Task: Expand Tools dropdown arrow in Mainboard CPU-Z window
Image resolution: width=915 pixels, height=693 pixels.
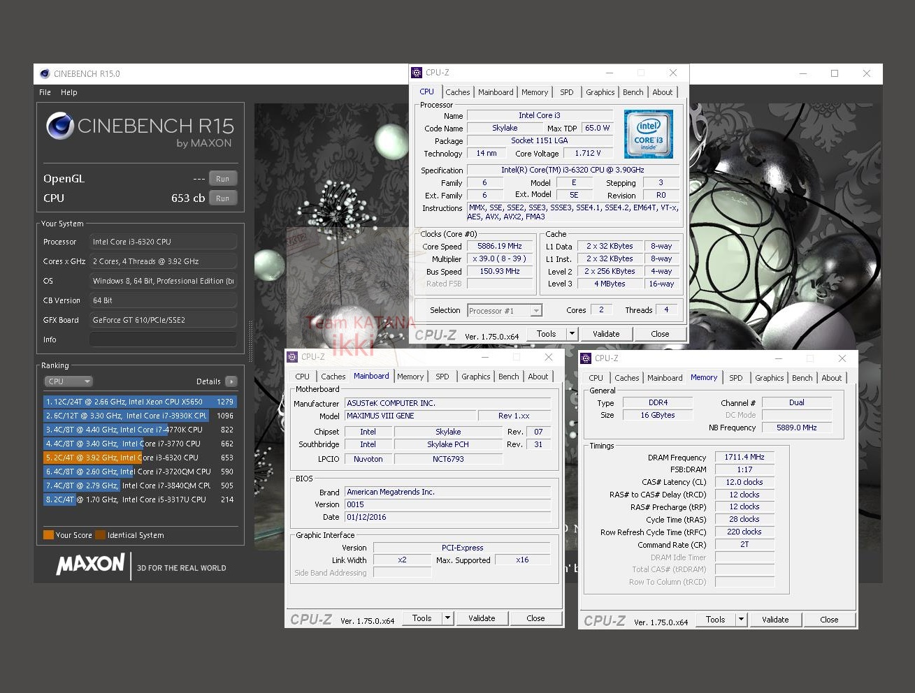Action: [447, 618]
